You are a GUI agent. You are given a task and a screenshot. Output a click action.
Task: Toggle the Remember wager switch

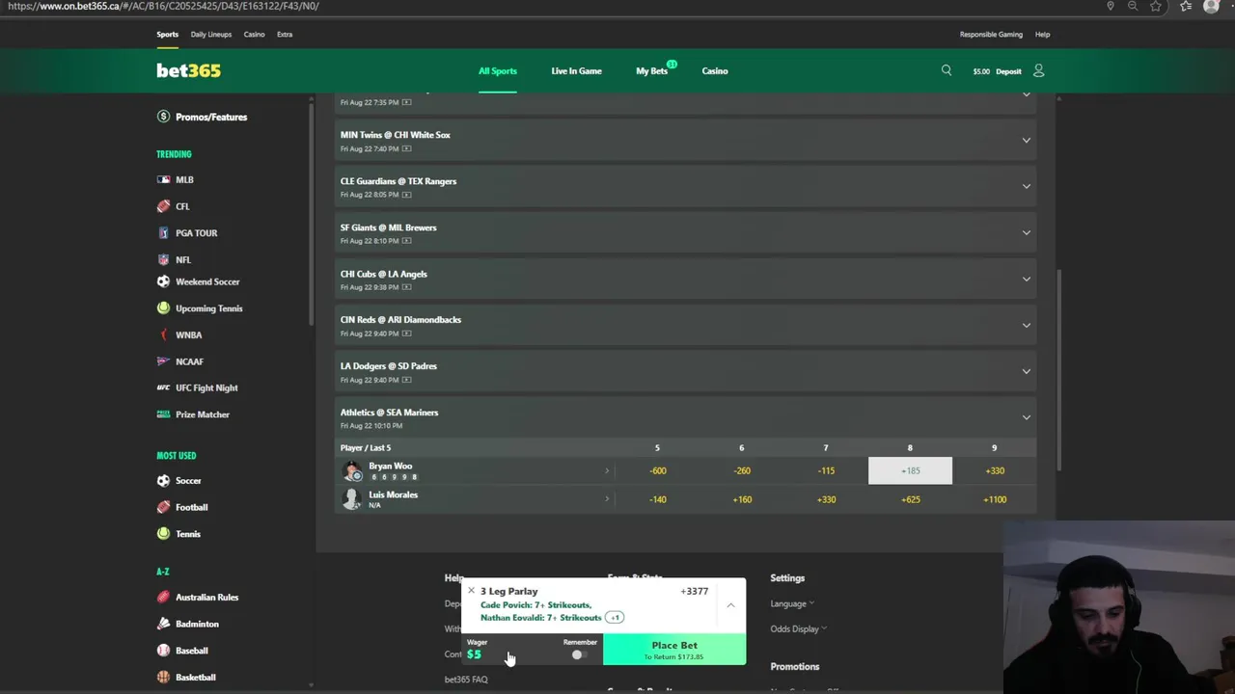click(x=577, y=654)
